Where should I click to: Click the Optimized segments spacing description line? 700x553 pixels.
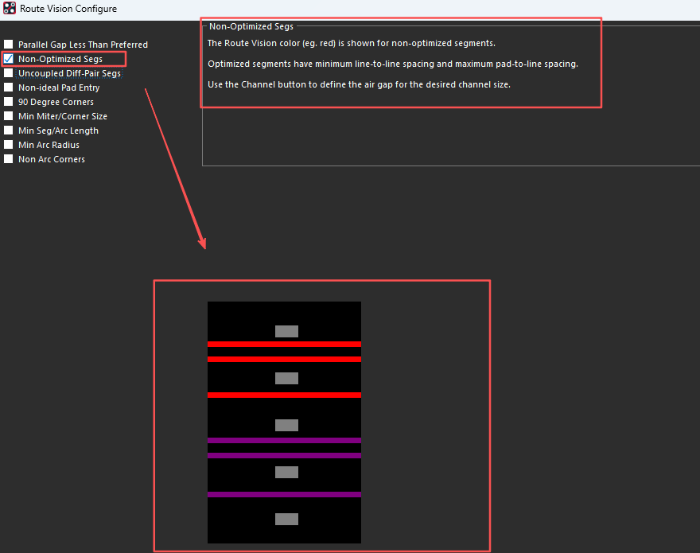click(x=392, y=64)
